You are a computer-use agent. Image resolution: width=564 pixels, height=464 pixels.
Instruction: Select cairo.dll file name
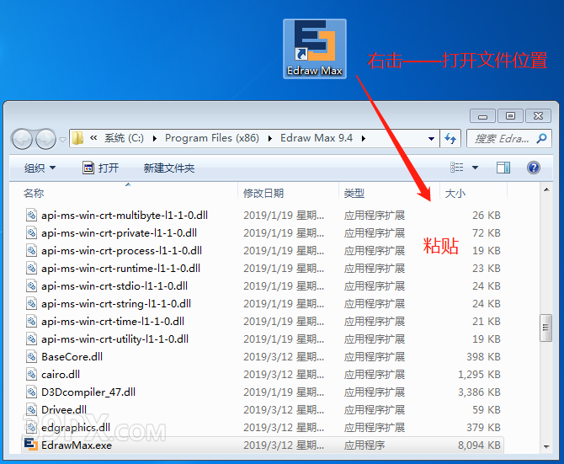[x=61, y=375]
